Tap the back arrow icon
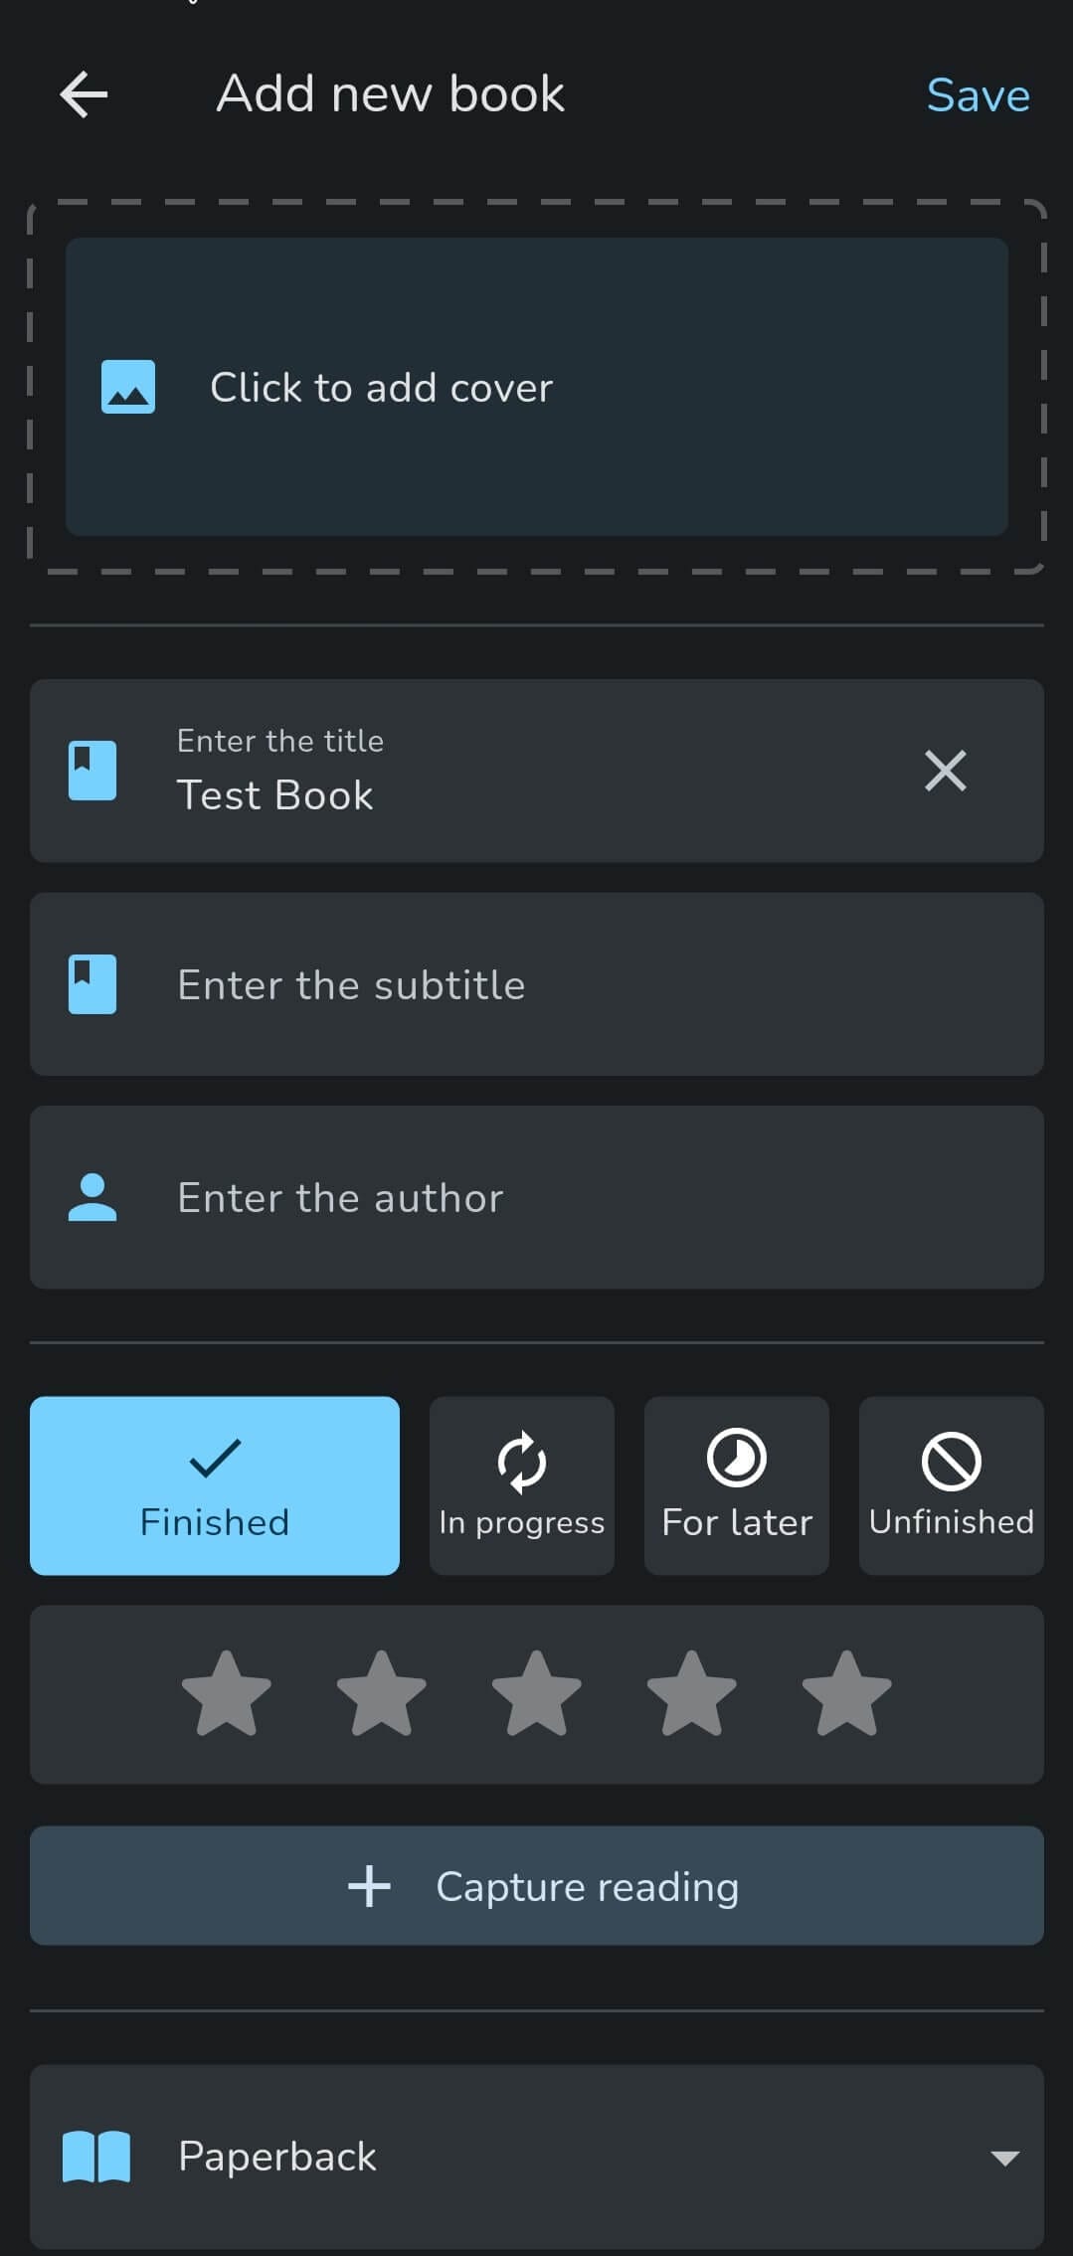Image resolution: width=1073 pixels, height=2256 pixels. click(x=84, y=95)
